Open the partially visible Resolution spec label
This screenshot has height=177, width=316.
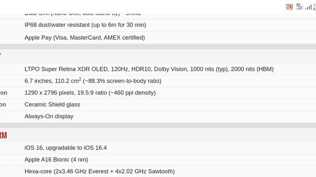[3, 93]
